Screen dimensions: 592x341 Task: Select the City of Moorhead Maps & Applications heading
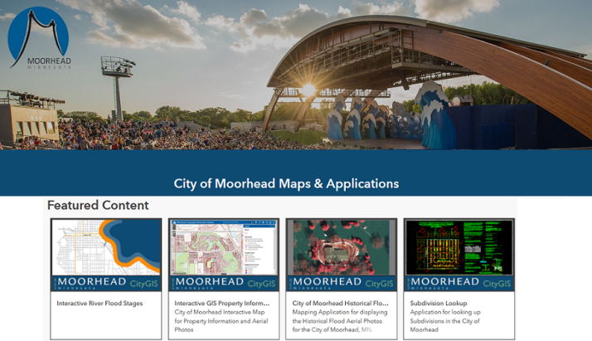pos(286,183)
